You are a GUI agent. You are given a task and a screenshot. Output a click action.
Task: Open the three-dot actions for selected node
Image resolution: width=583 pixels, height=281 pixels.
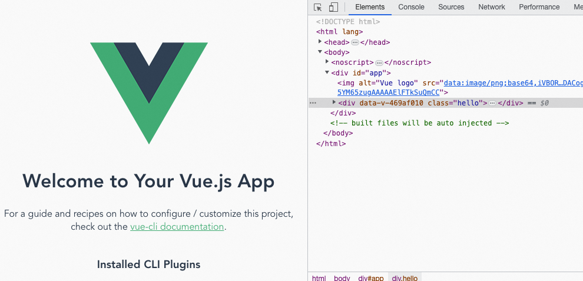pyautogui.click(x=313, y=103)
